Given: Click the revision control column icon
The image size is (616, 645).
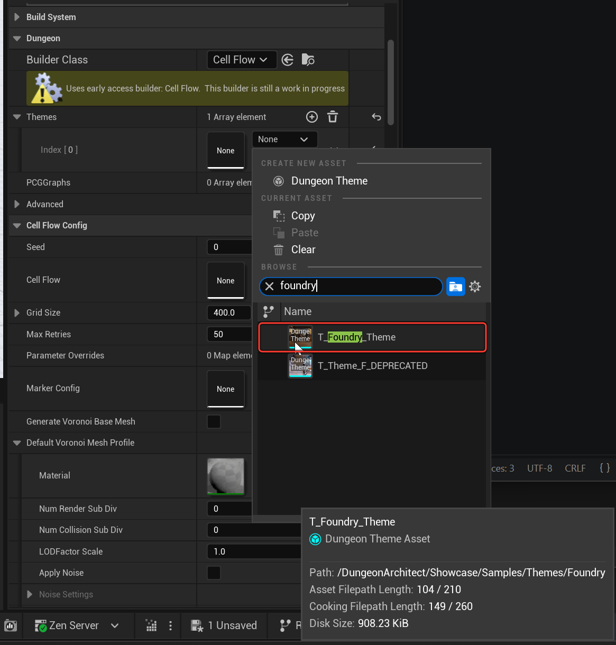Looking at the screenshot, I should 269,311.
